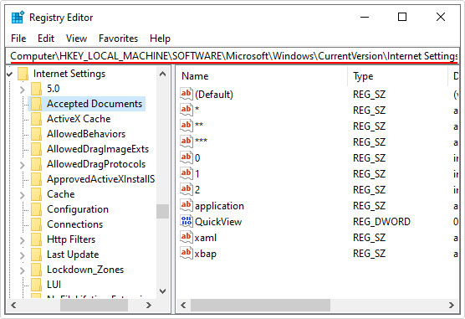Select the REG_DWORD type cell
Screen dimensions: 465x319
point(381,222)
